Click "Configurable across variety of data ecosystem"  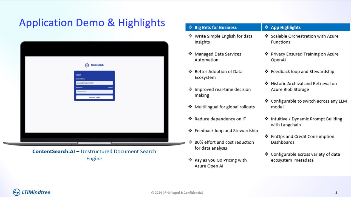(305, 157)
